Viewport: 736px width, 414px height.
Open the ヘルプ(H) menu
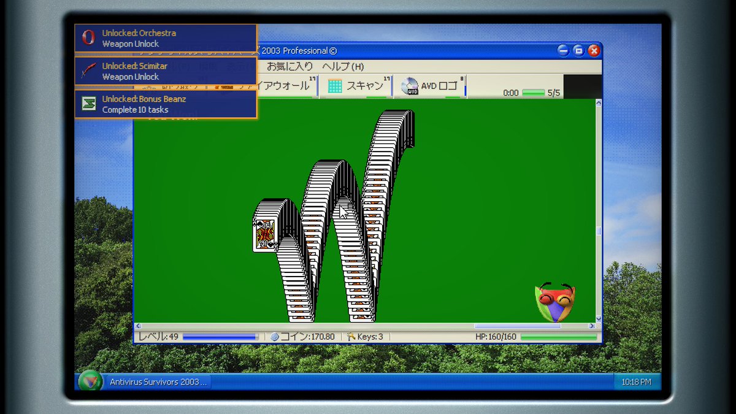click(343, 66)
